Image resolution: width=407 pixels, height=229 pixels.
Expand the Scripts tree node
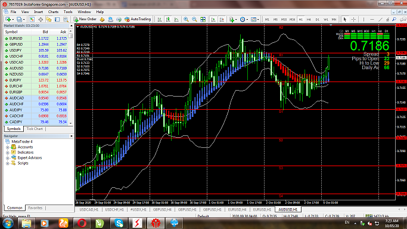coord(8,163)
